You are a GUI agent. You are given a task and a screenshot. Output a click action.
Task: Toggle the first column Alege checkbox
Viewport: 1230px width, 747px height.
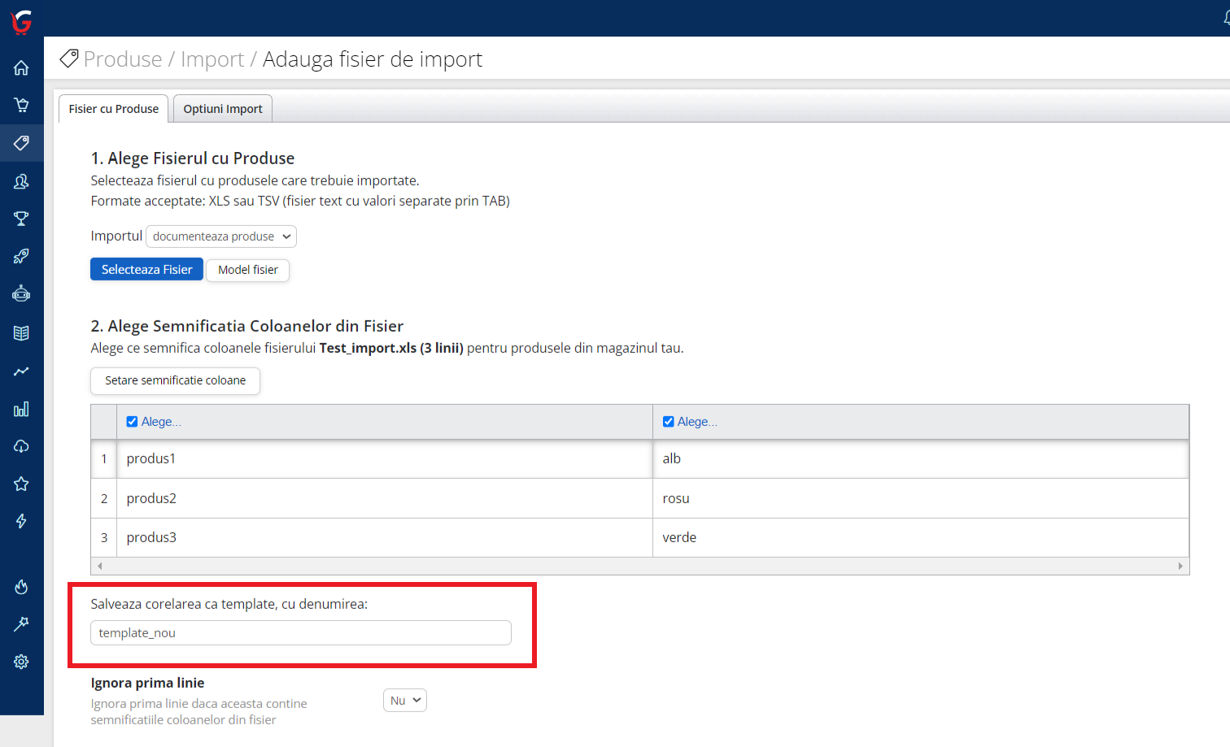click(132, 422)
